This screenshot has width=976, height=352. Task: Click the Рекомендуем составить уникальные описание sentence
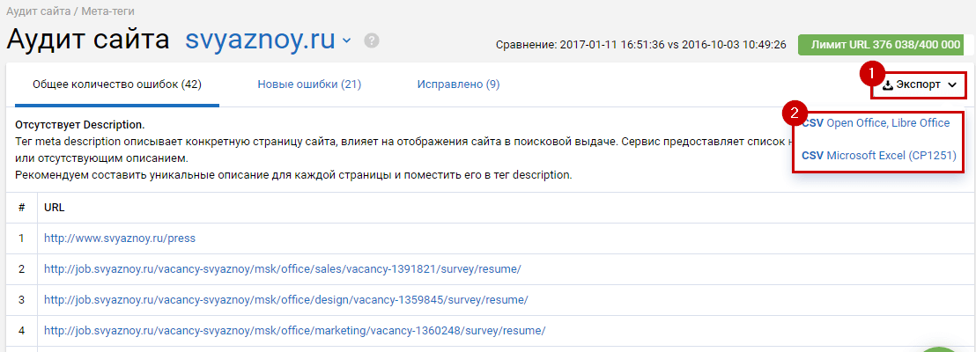pyautogui.click(x=293, y=175)
